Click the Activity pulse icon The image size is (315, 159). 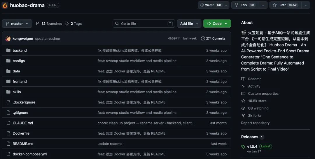click(x=243, y=86)
